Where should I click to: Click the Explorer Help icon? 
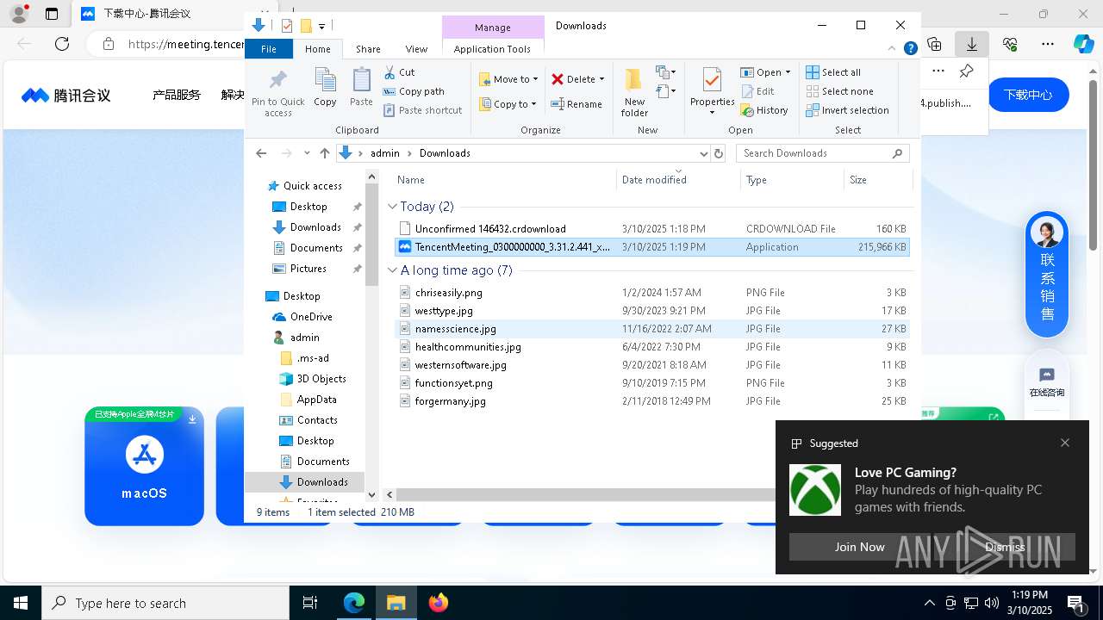(910, 49)
